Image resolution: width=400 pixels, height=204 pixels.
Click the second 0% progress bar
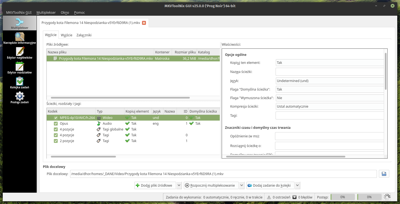click(369, 197)
